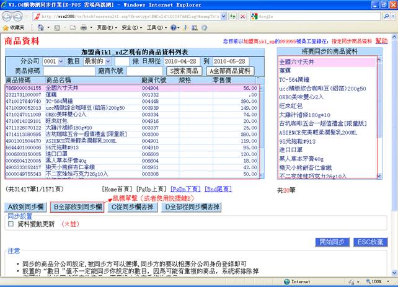Screen dimensions: 398x287
Task: Click the 幫助 help link
Action: (x=381, y=40)
